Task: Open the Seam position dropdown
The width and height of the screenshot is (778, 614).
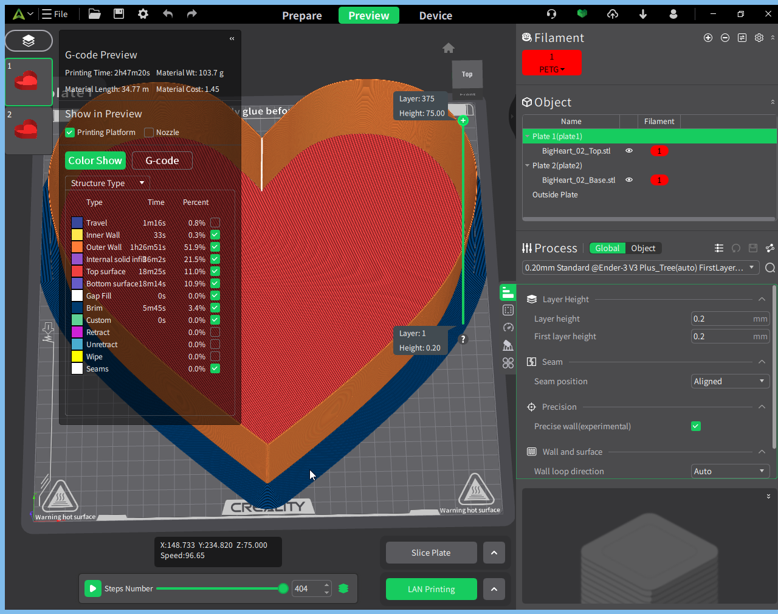Action: (x=730, y=381)
